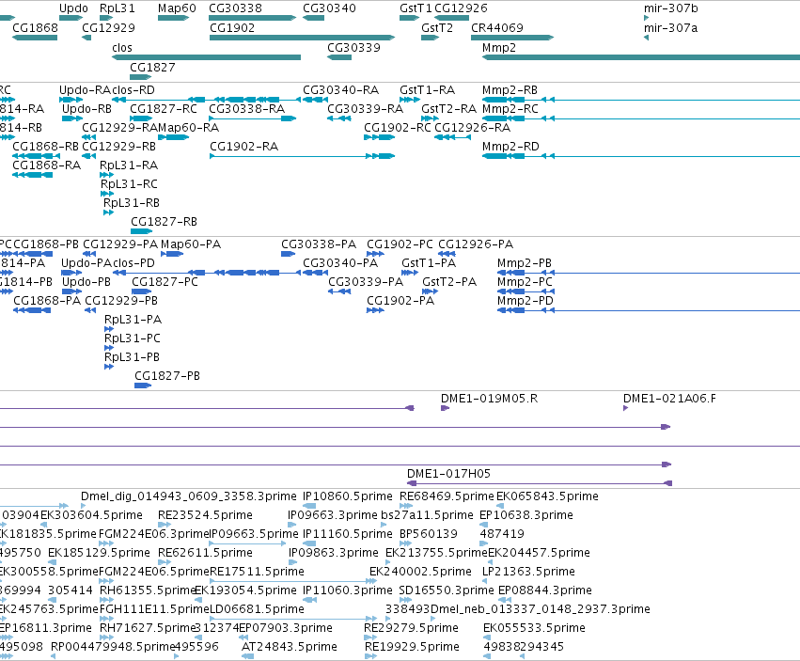800x661 pixels.
Task: Select the Mmp2 gene label
Action: [499, 47]
